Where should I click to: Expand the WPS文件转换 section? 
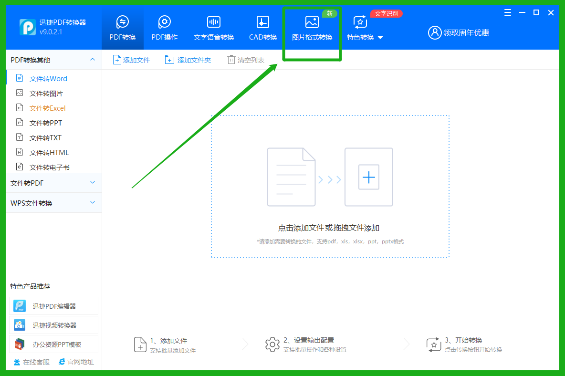[x=53, y=203]
